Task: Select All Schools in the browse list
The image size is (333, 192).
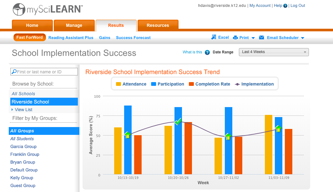Action: point(23,94)
